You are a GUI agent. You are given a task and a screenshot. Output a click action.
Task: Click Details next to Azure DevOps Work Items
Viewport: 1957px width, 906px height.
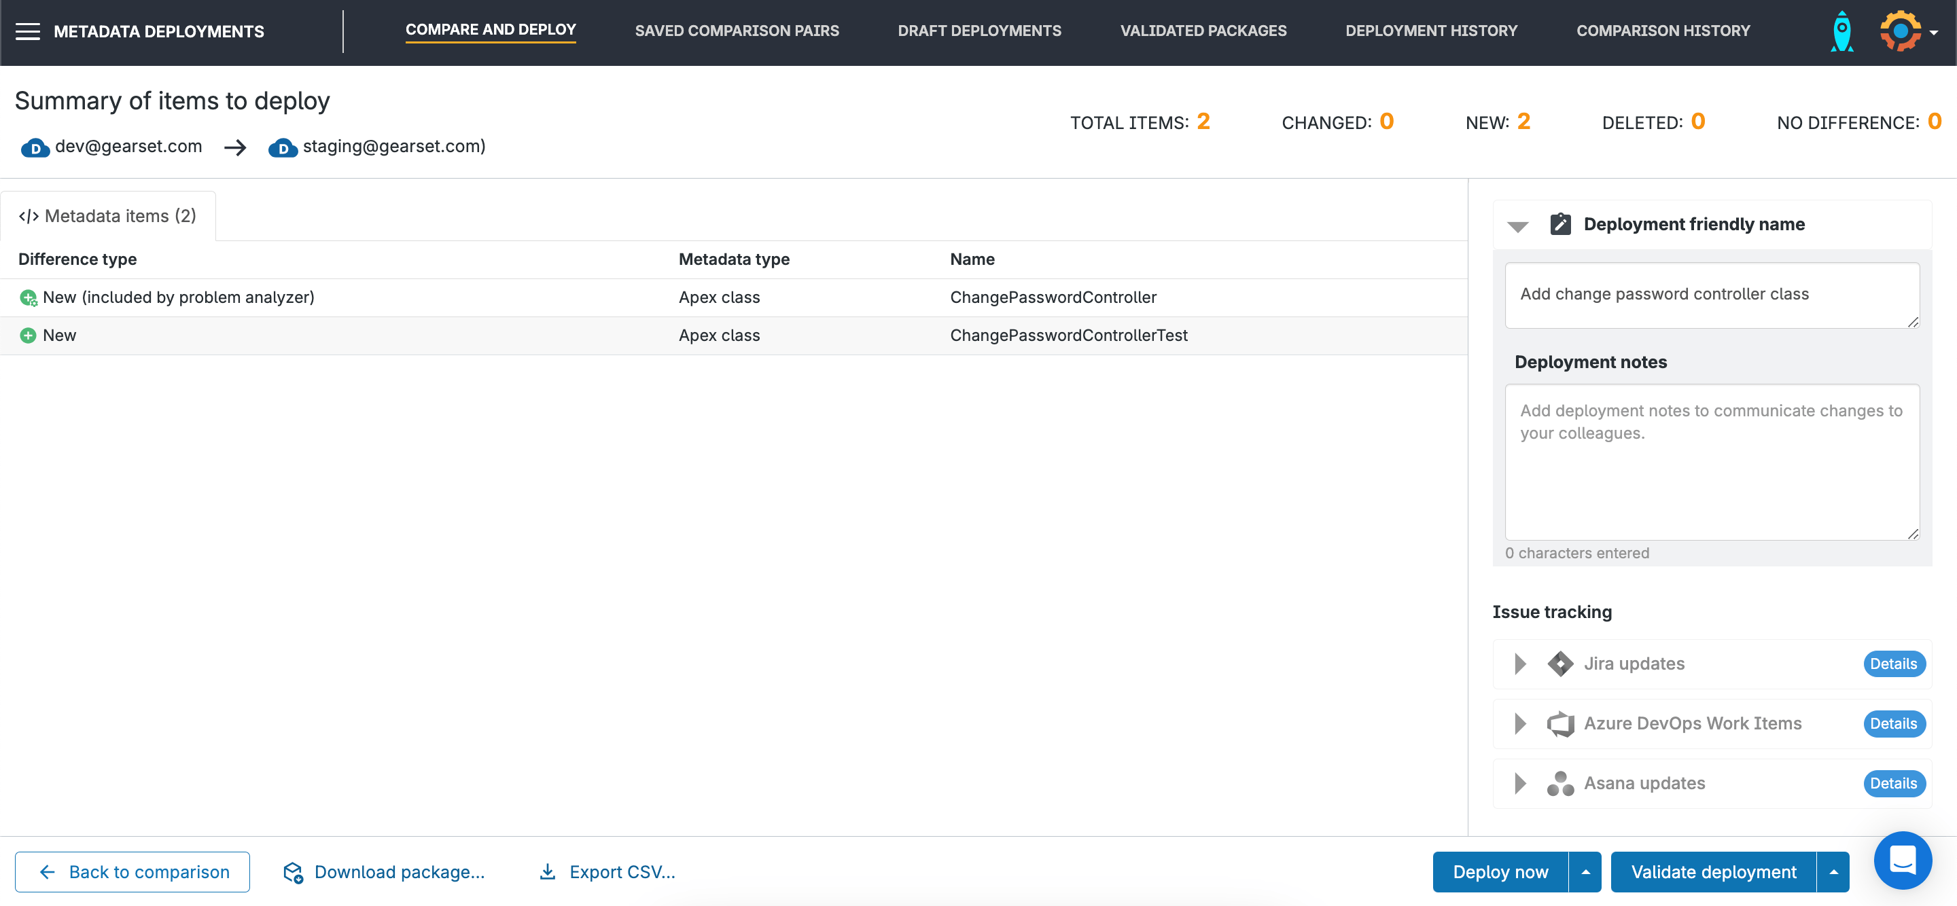tap(1894, 723)
